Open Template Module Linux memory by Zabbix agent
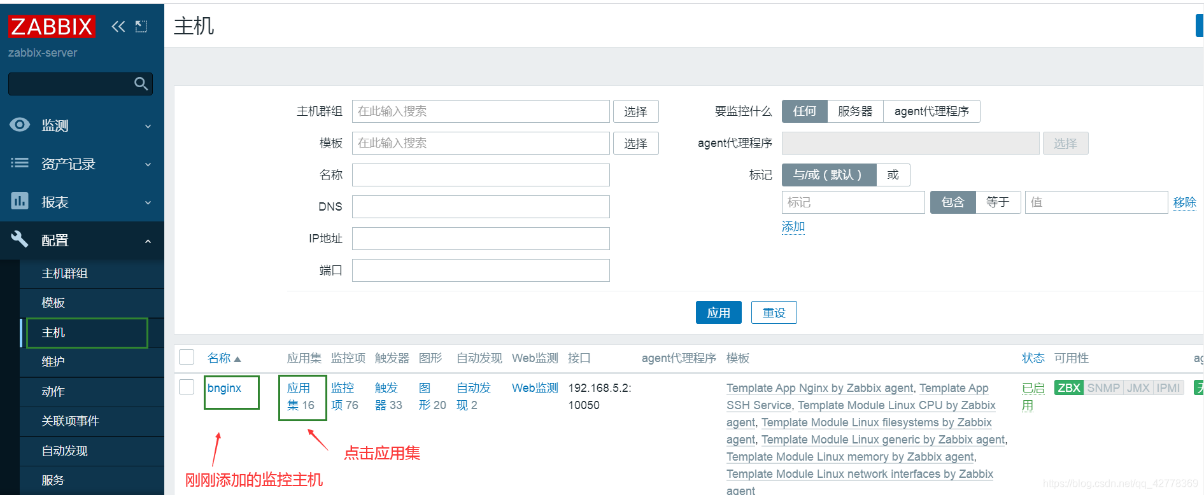Viewport: 1204px width, 495px height. (850, 457)
